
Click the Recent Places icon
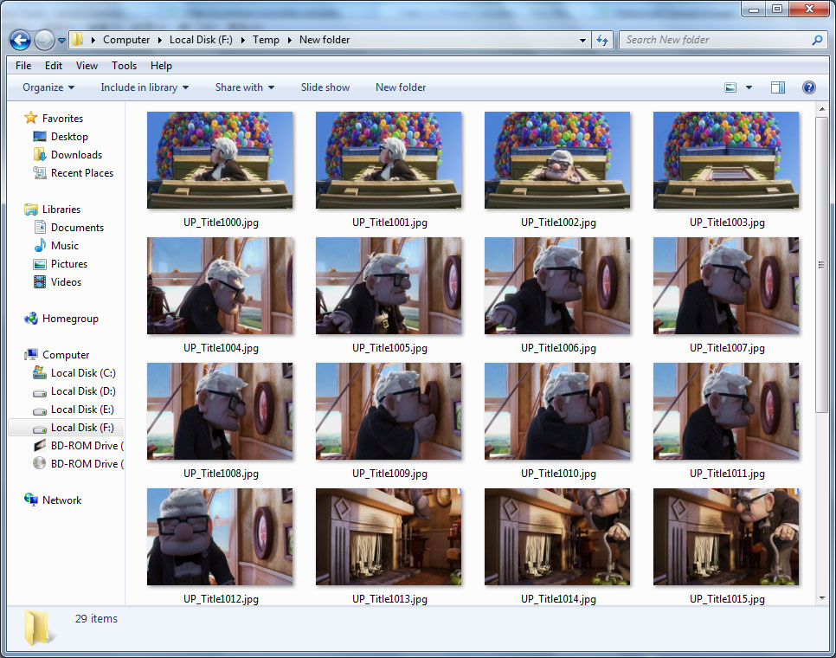click(x=40, y=173)
